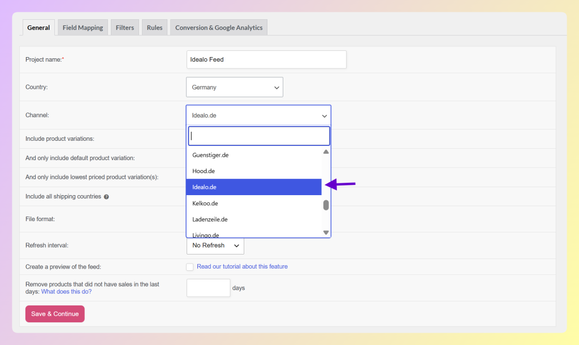This screenshot has width=579, height=345.
Task: Click the channel list scroll up arrow
Action: point(326,152)
